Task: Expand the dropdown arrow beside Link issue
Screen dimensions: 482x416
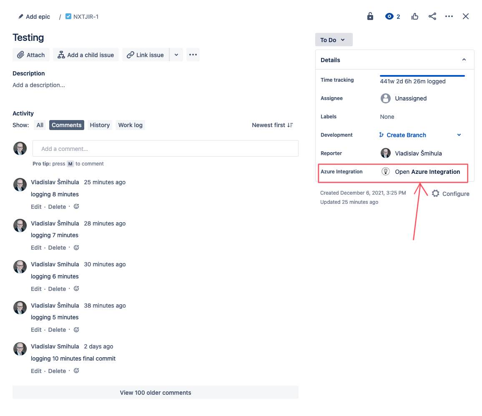Action: tap(176, 55)
